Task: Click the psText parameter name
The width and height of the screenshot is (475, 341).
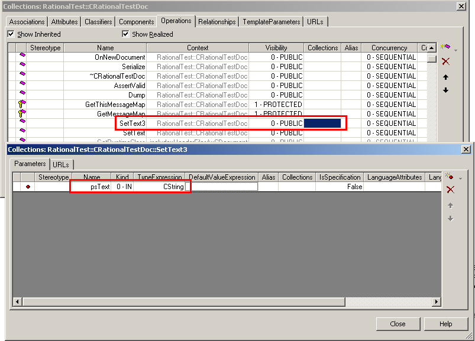Action: (101, 187)
